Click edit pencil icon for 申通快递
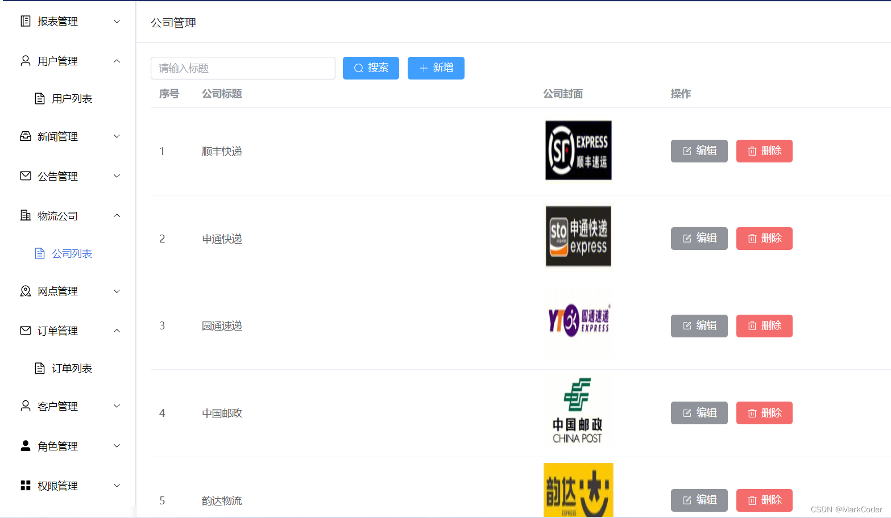Viewport: 891px width, 518px height. pos(687,239)
